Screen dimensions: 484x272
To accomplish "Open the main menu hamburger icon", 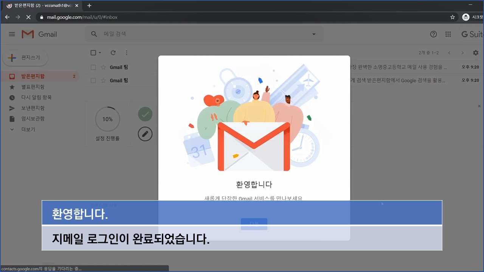I will pyautogui.click(x=12, y=34).
